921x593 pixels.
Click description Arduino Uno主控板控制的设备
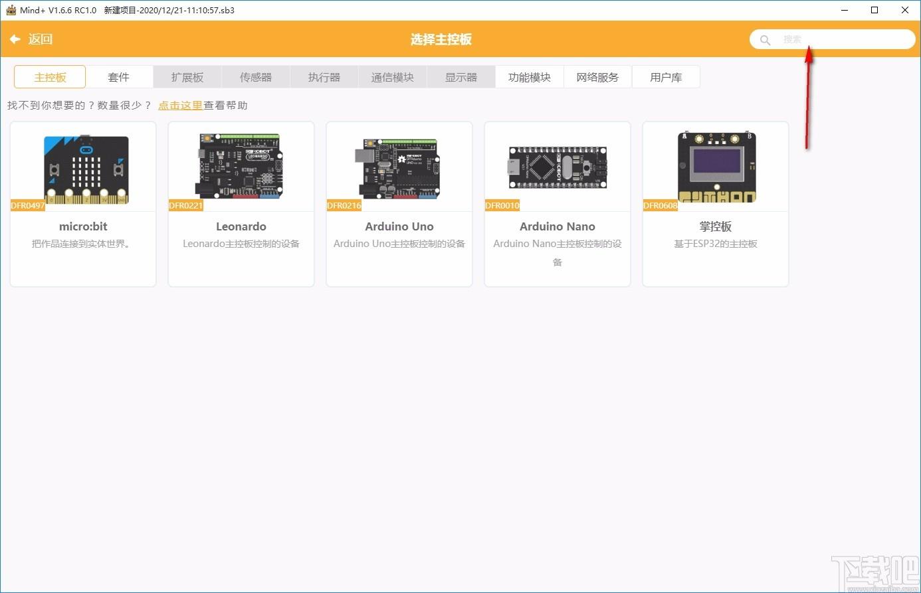pyautogui.click(x=399, y=244)
